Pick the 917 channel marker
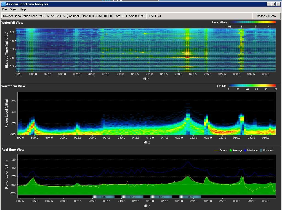282x210 pixels. point(161,197)
